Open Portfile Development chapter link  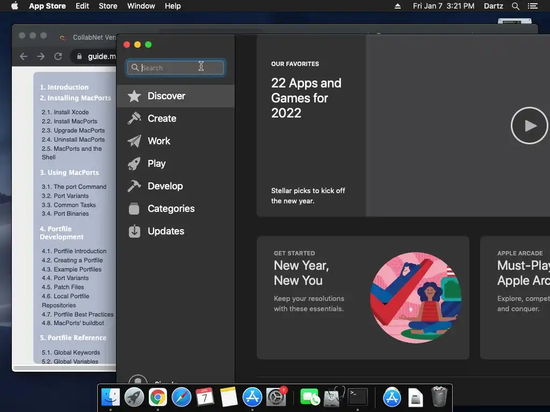click(62, 233)
